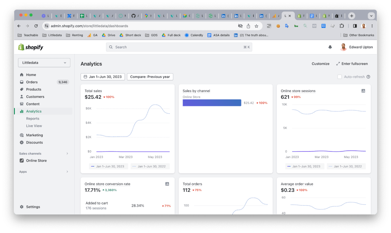This screenshot has height=233, width=391.
Task: Enable Auto-refresh checkbox
Action: (x=339, y=77)
